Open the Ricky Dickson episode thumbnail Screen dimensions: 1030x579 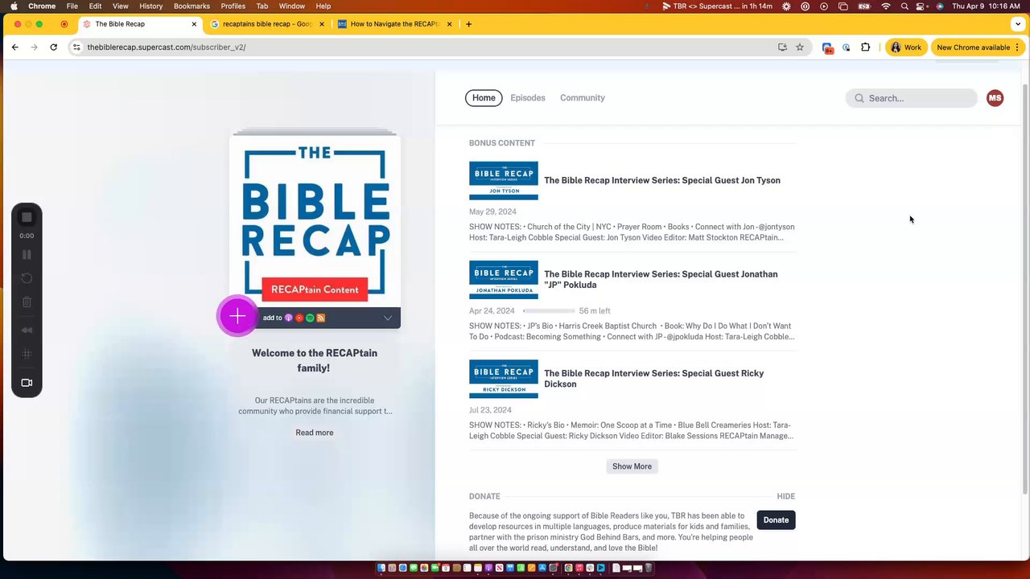504,379
